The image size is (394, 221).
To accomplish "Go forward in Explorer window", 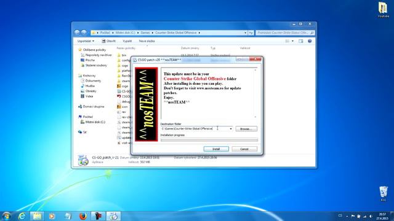I will point(84,33).
